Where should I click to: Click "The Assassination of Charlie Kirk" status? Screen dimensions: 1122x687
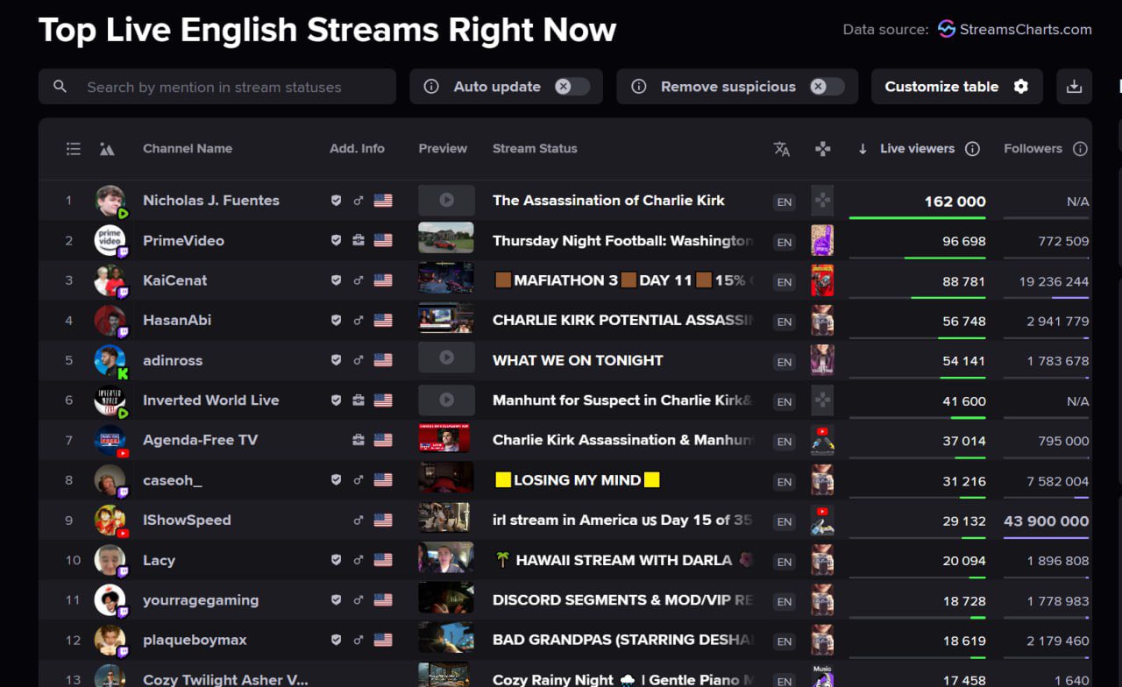click(x=608, y=201)
